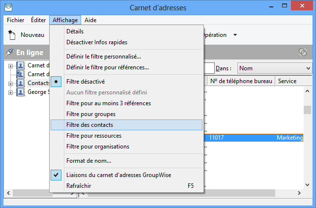Screen dimensions: 316x208
Task: Choose Filtre pour organisations
Action: [126, 147]
